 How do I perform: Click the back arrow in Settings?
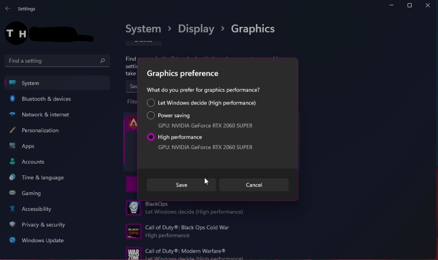coord(8,9)
